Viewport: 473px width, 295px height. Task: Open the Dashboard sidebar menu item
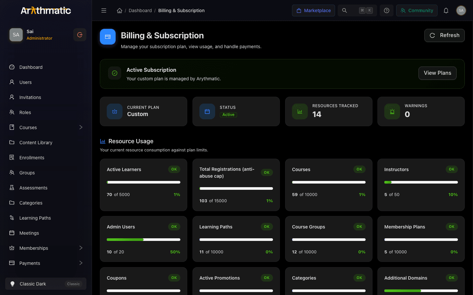point(46,67)
